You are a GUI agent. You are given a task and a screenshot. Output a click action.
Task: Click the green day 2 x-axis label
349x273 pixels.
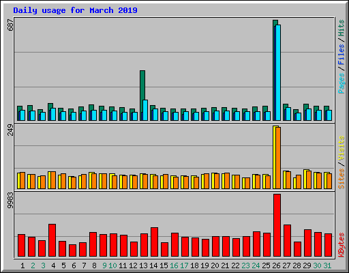coord(33,265)
